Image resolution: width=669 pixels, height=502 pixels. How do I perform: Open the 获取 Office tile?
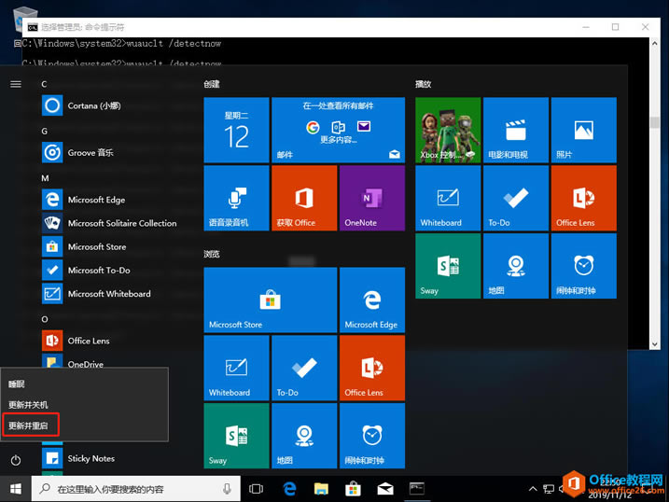click(x=304, y=198)
